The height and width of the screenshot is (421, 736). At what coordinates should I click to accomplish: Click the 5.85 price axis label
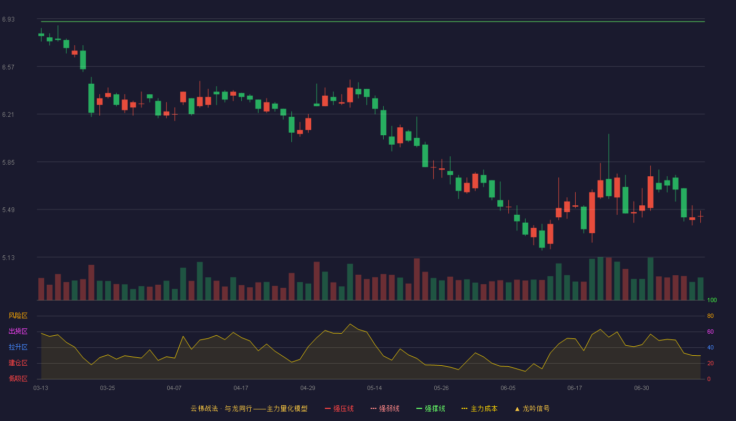(8, 162)
